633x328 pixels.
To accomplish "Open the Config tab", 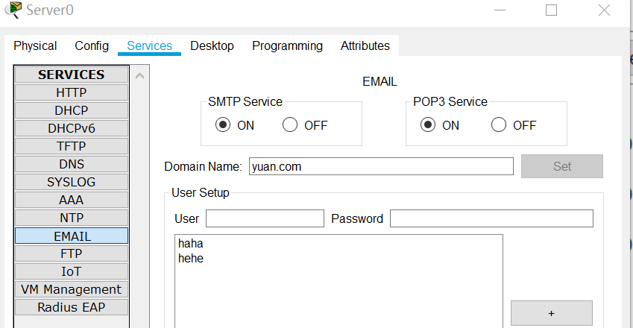I will (92, 46).
